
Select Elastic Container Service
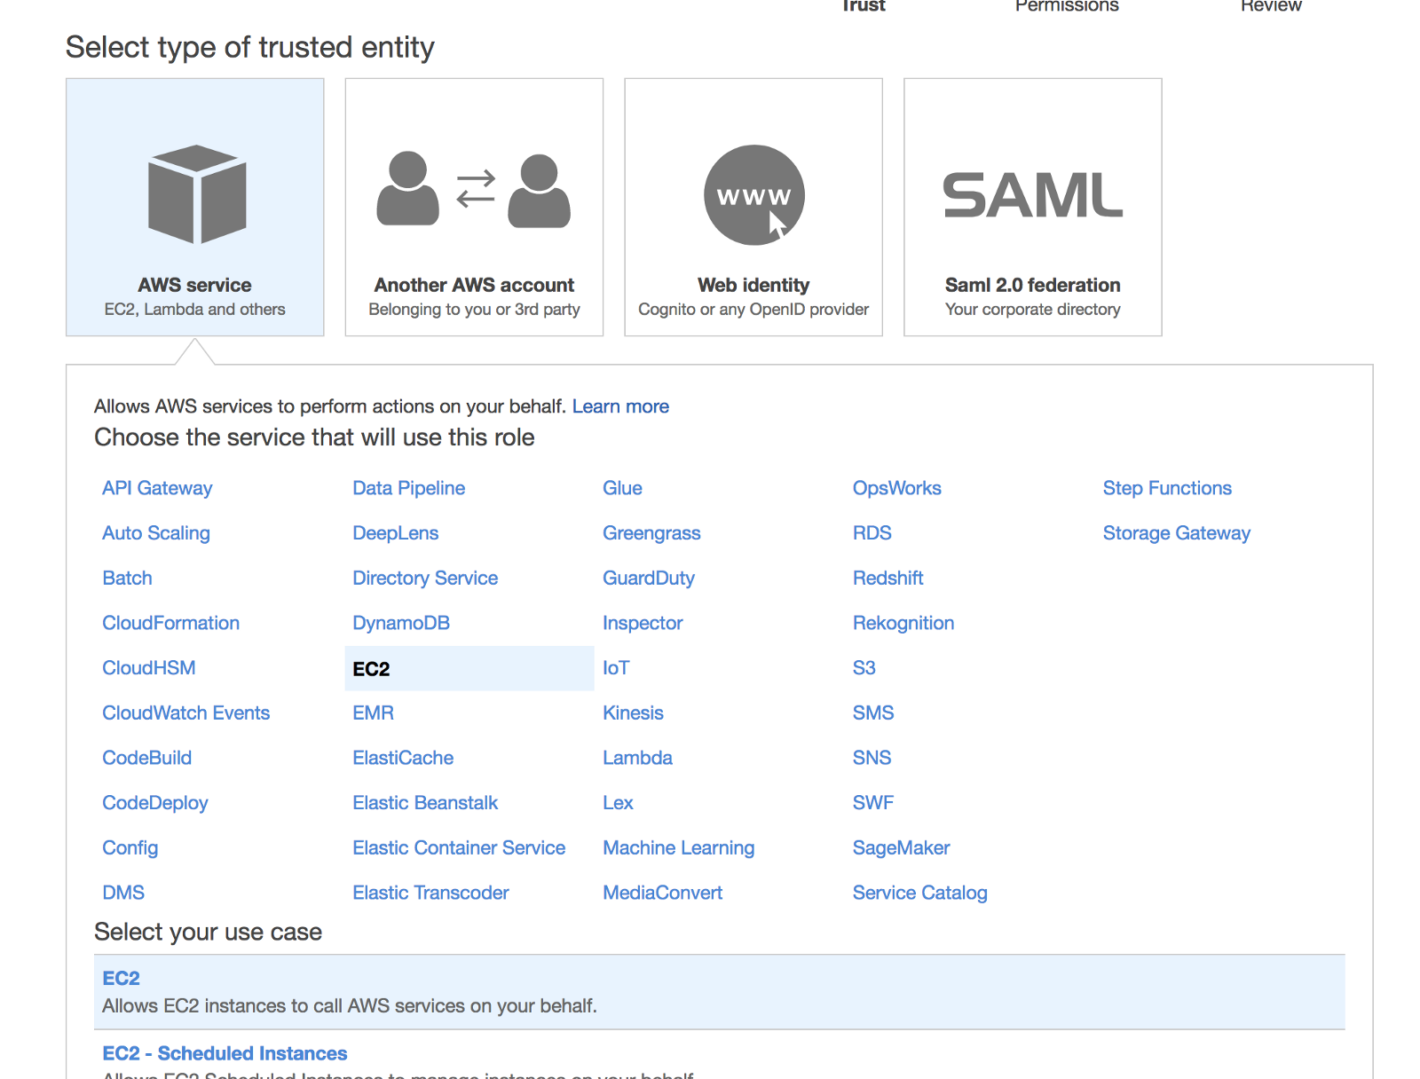click(x=459, y=847)
